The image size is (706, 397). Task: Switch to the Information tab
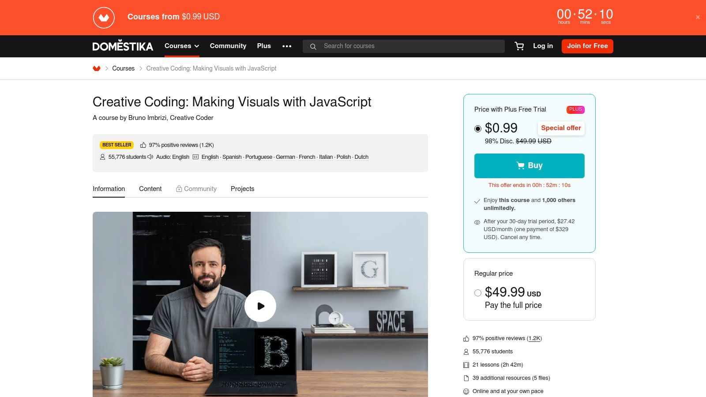coord(109,189)
